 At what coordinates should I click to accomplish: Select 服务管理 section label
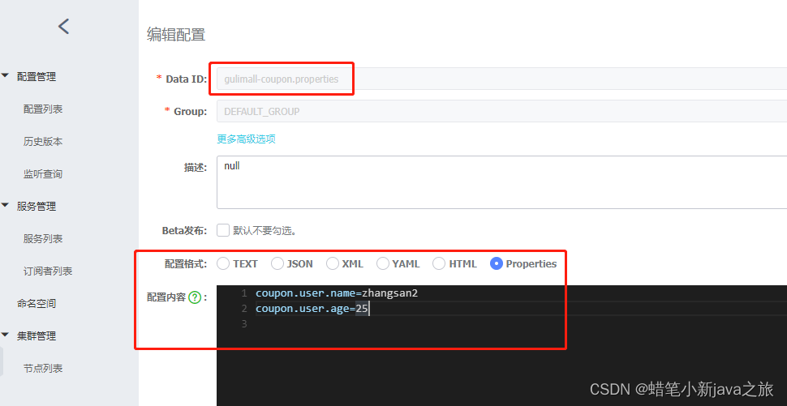pos(37,206)
